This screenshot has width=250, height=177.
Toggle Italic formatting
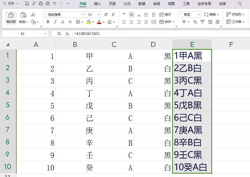coord(55,22)
